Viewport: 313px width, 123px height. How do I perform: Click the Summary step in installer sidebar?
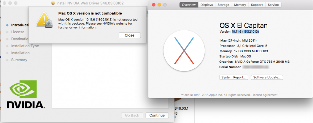coord(19,60)
